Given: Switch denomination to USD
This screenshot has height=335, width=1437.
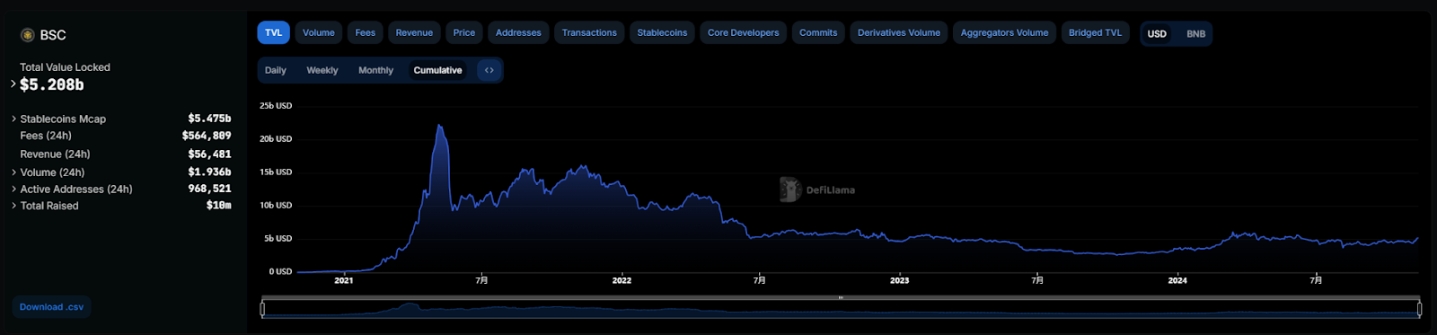Looking at the screenshot, I should tap(1157, 33).
